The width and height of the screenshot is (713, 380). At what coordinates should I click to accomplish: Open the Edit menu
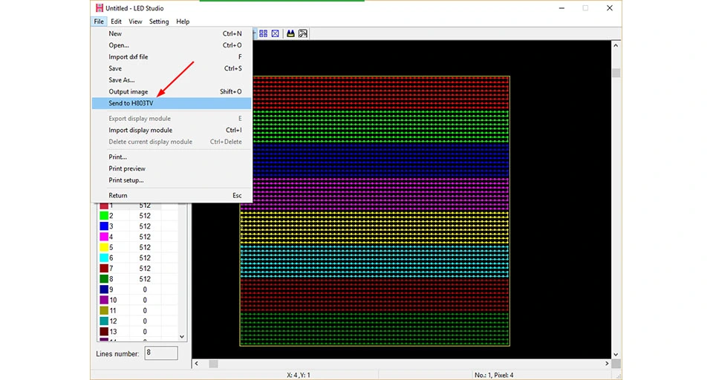pos(116,22)
